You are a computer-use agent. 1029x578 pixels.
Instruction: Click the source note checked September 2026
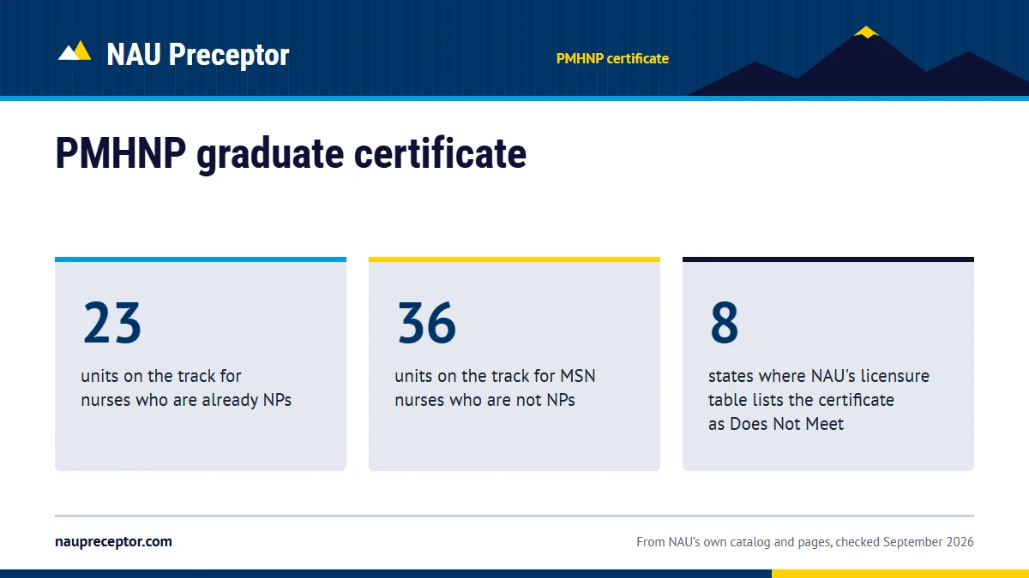tap(805, 542)
